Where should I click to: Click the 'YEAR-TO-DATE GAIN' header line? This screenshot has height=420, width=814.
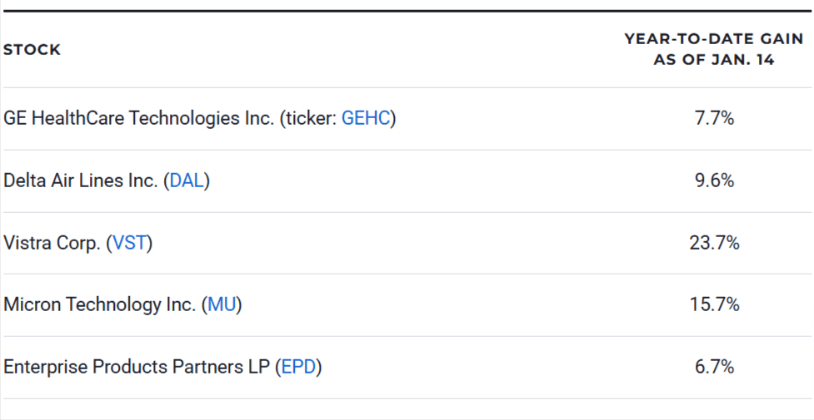pos(714,39)
